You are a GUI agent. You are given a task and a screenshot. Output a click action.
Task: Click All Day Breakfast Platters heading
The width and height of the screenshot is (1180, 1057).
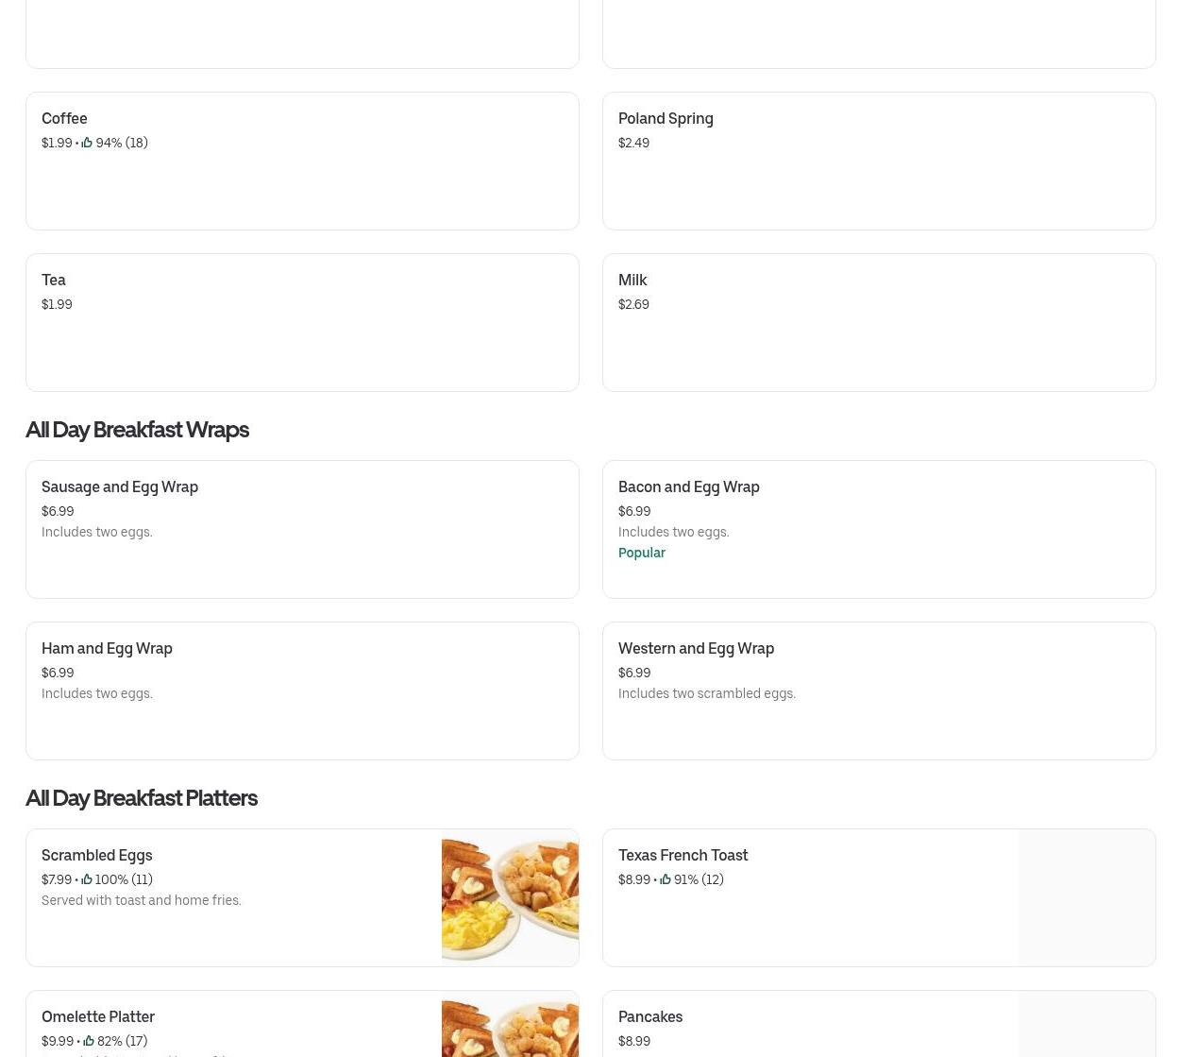pyautogui.click(x=142, y=797)
